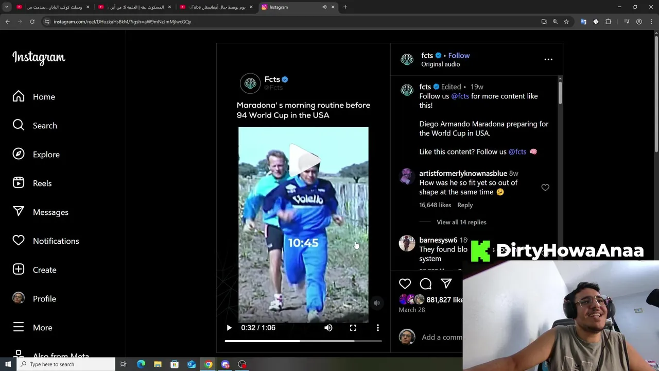Click the comments panel scrollbar
The width and height of the screenshot is (659, 371).
coord(560,93)
